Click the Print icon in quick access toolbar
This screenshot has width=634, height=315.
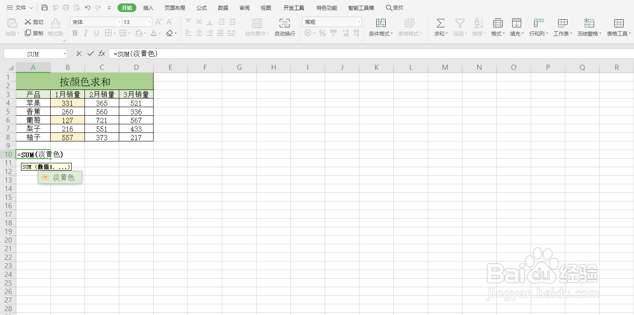click(x=66, y=8)
